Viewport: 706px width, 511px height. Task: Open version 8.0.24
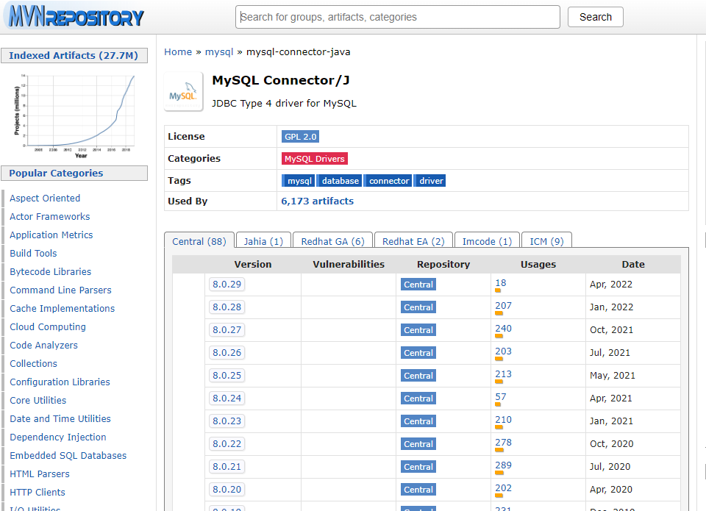(227, 398)
